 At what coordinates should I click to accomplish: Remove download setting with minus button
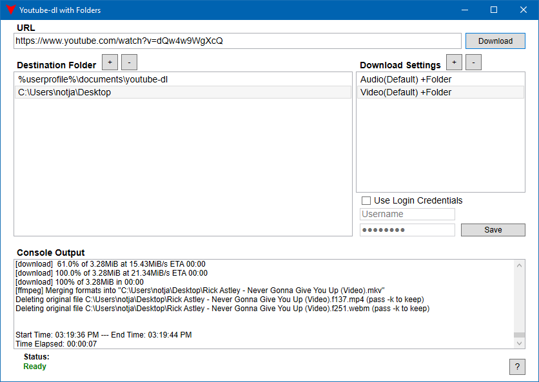[x=473, y=62]
